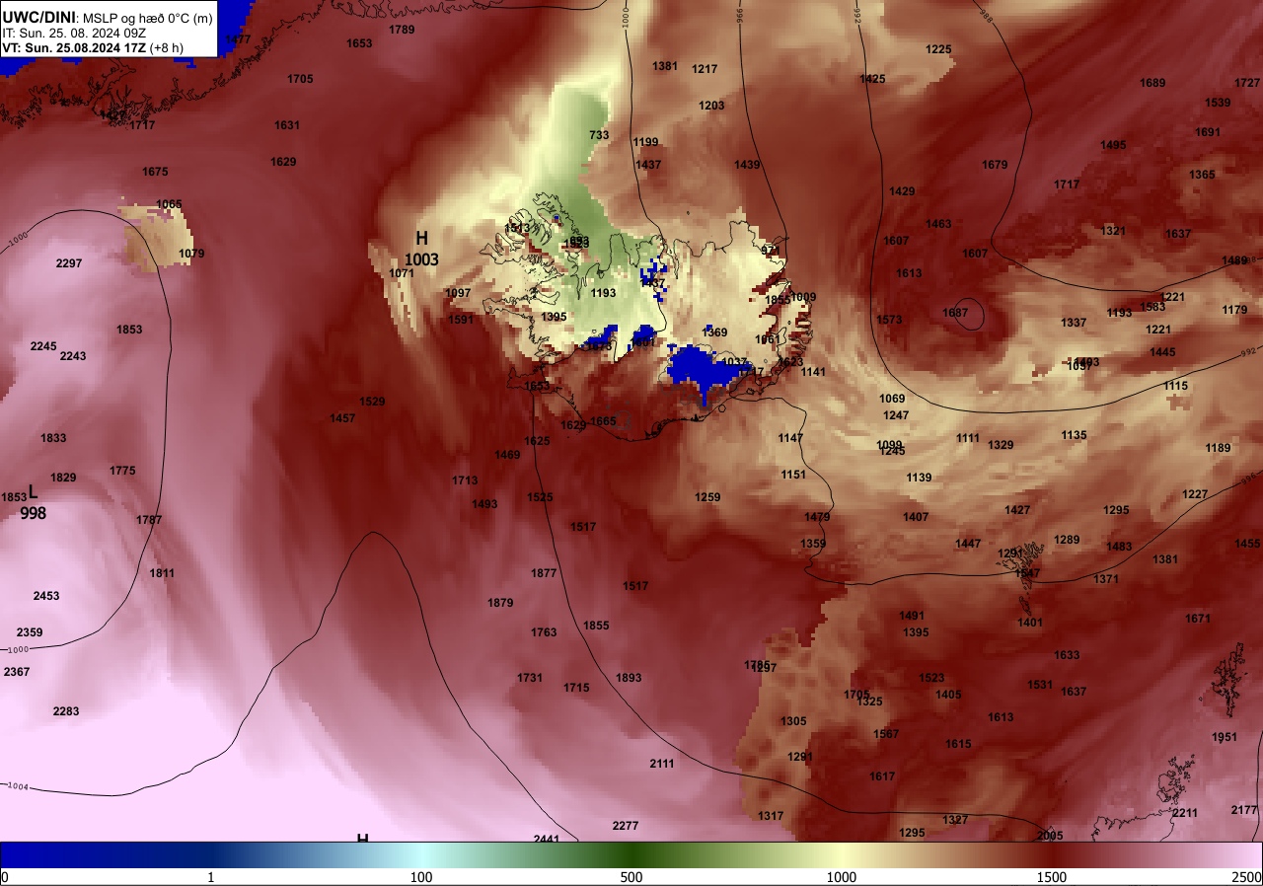Click the 1573 height value
This screenshot has width=1263, height=886.
point(889,320)
